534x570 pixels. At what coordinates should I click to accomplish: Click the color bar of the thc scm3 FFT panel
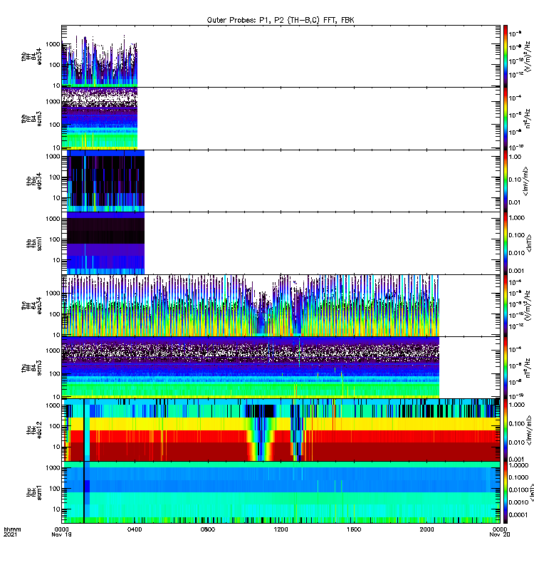[x=506, y=368]
